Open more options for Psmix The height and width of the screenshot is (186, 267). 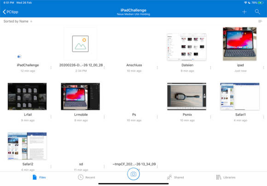210,117
